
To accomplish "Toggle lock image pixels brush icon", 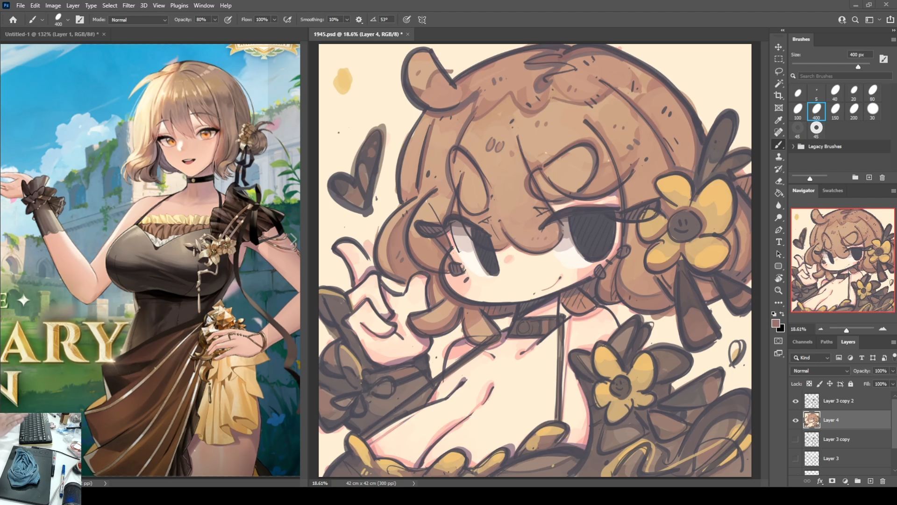I will pos(819,384).
